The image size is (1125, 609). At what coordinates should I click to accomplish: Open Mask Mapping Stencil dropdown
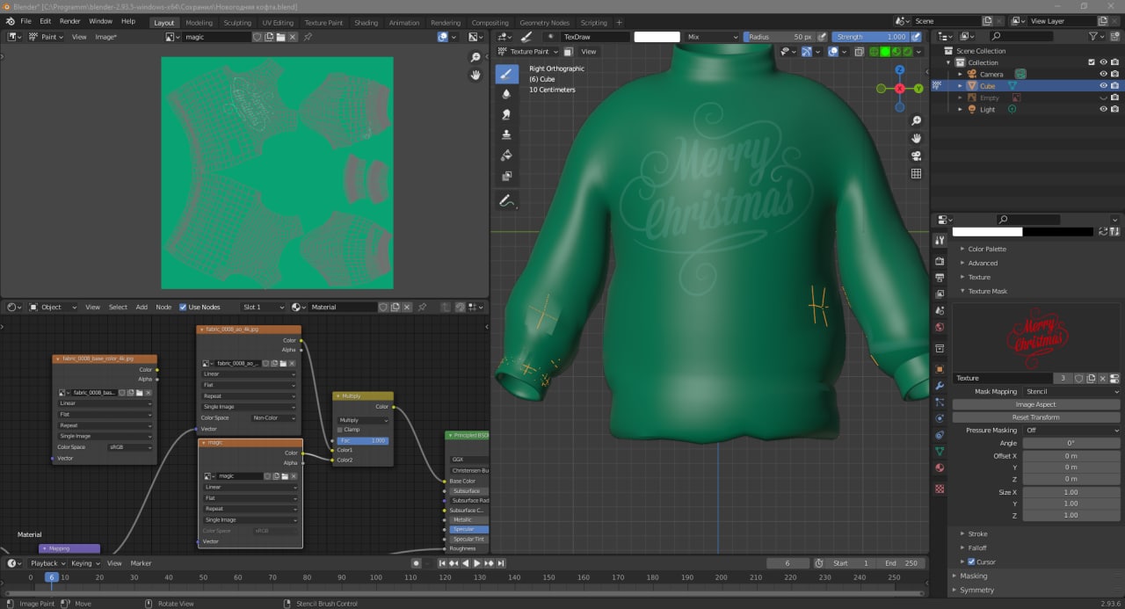1071,391
